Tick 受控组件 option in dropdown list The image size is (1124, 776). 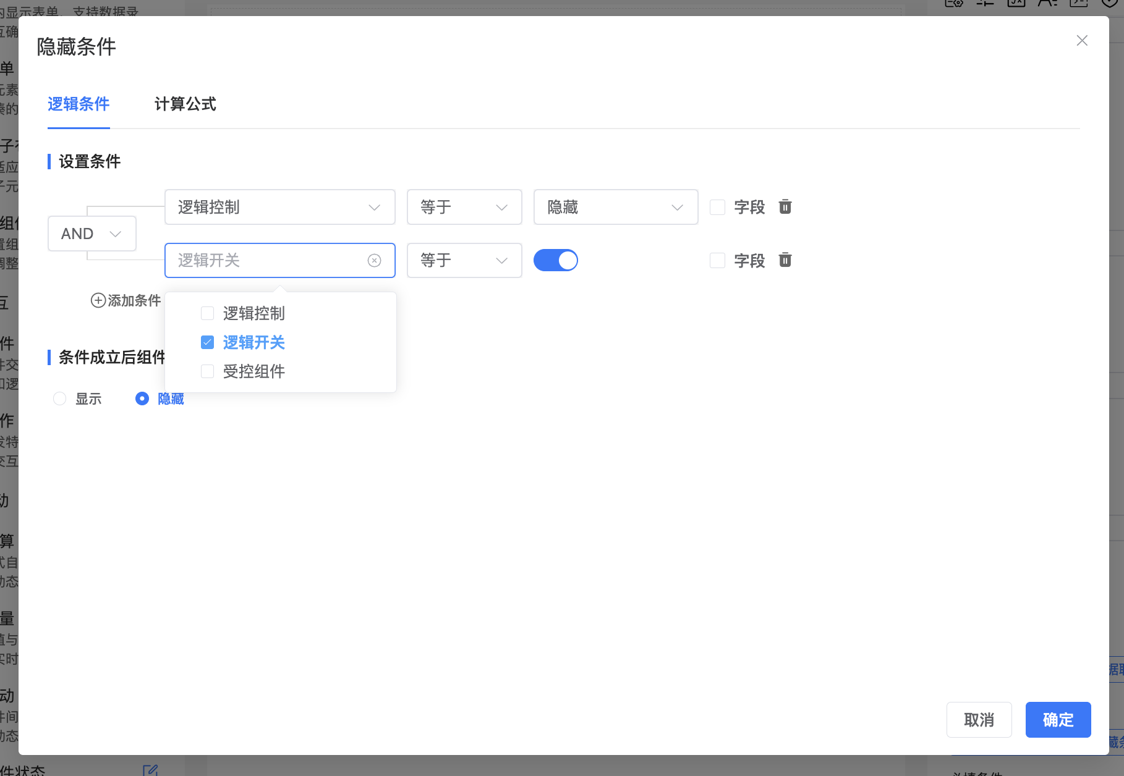point(208,371)
